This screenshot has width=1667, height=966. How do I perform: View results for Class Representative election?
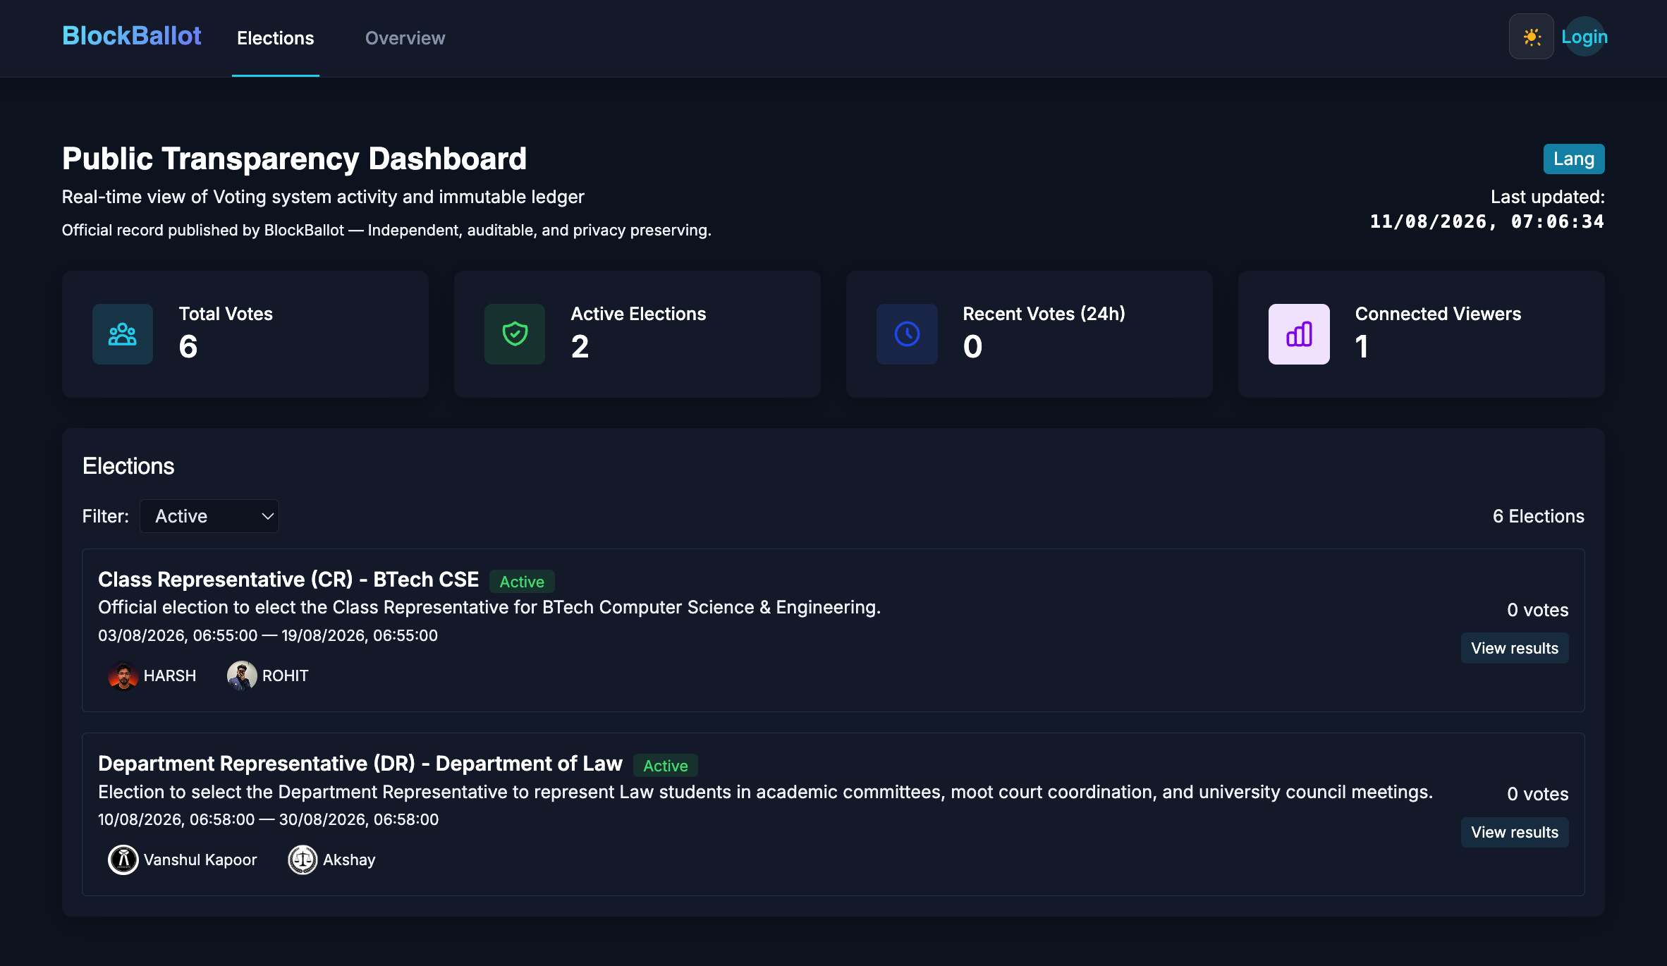coord(1515,648)
